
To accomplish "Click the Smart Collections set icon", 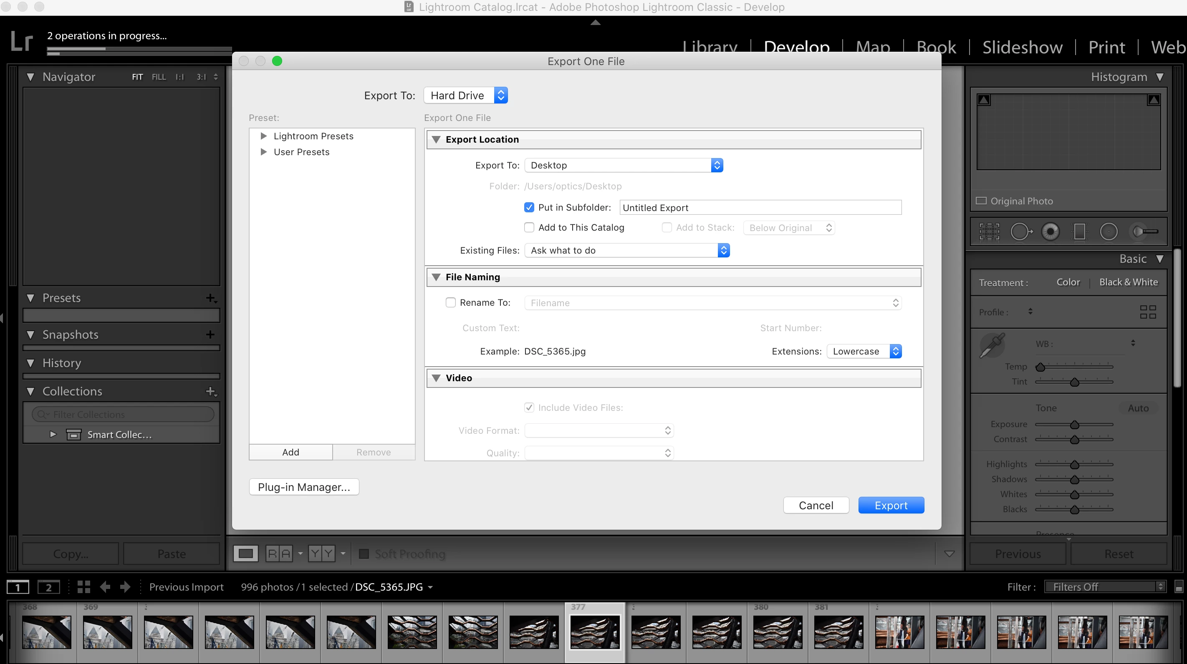I will (74, 435).
